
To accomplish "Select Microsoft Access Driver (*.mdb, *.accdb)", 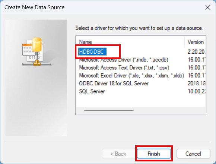I will click(x=124, y=60).
